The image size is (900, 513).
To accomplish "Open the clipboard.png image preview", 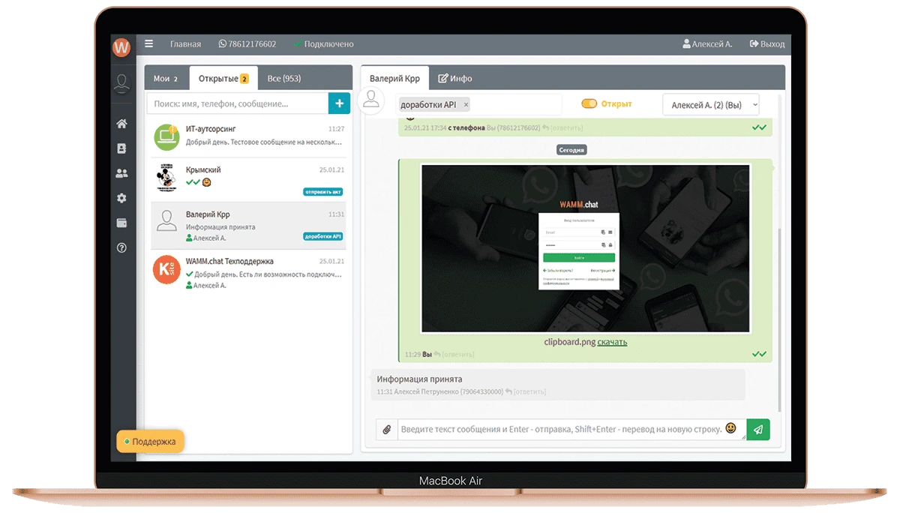I will 586,248.
